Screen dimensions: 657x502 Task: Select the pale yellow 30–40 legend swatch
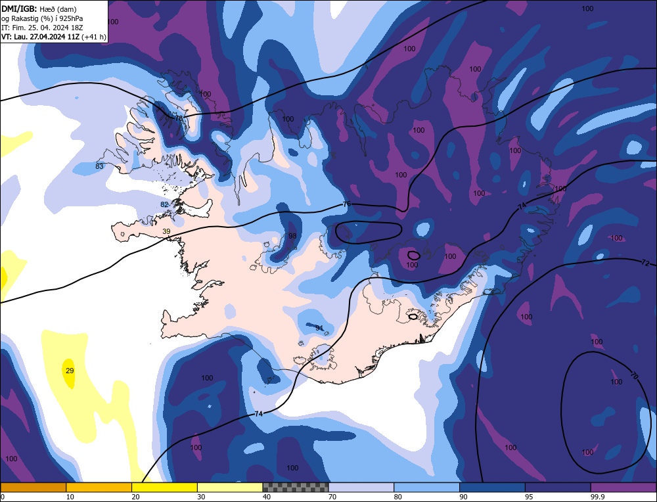point(230,488)
